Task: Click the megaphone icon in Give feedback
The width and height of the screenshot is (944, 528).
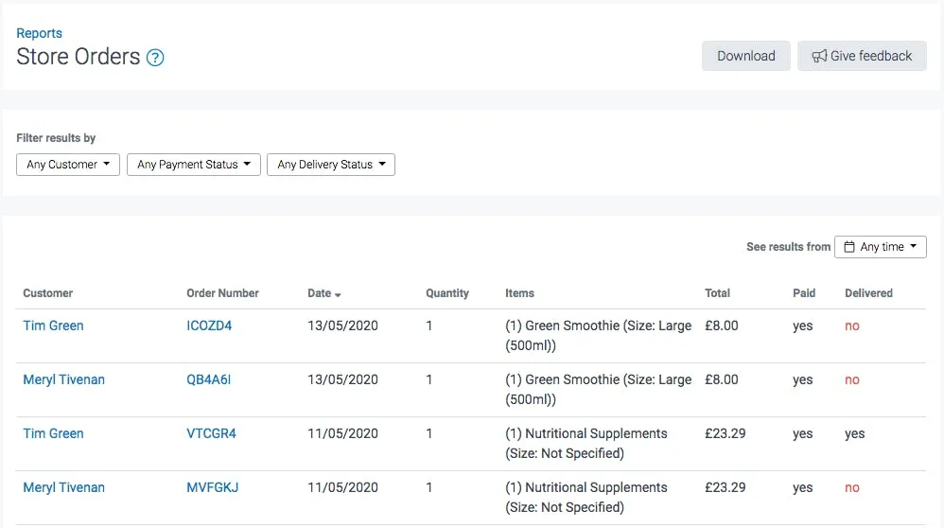Action: (x=819, y=56)
